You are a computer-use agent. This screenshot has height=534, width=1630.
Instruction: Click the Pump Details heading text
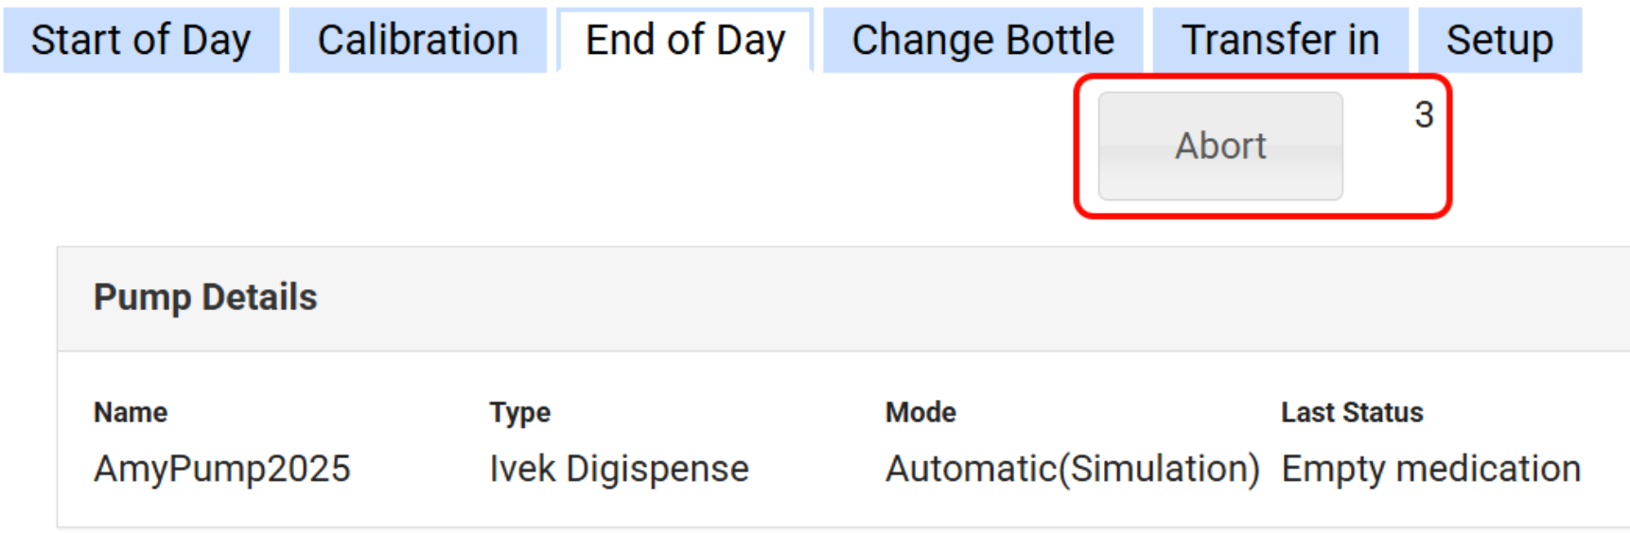[205, 298]
